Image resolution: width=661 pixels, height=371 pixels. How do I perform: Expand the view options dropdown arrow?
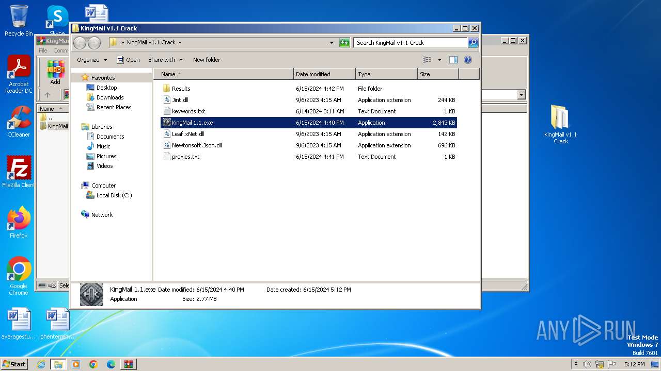(x=439, y=60)
